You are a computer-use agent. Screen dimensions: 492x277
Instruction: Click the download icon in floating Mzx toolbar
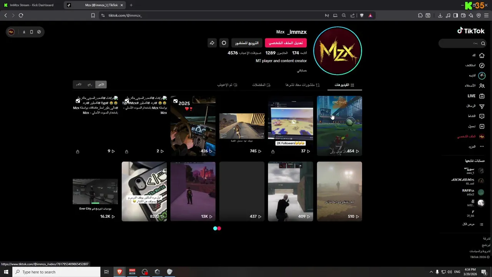(24, 32)
